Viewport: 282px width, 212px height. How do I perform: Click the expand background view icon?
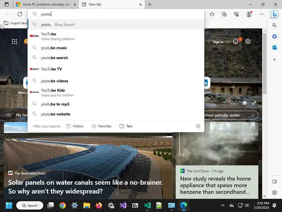tap(254, 103)
